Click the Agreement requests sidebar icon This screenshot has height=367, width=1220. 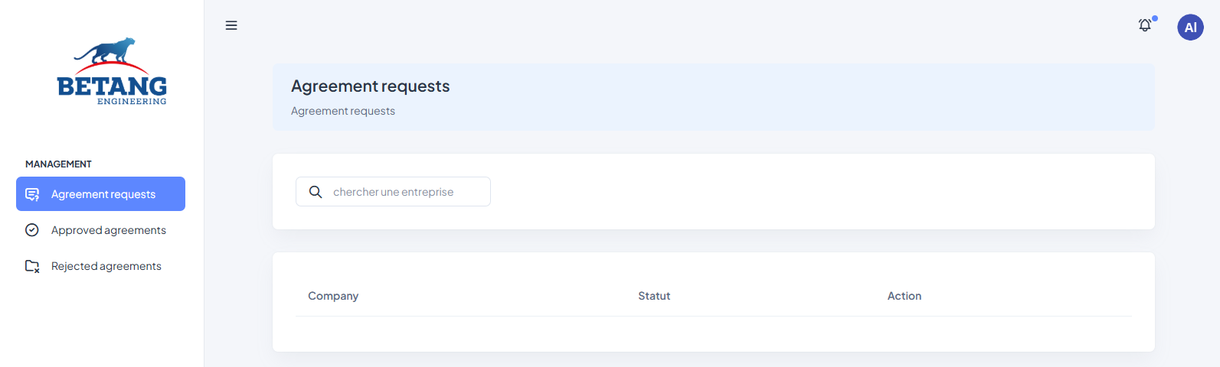[x=32, y=194]
